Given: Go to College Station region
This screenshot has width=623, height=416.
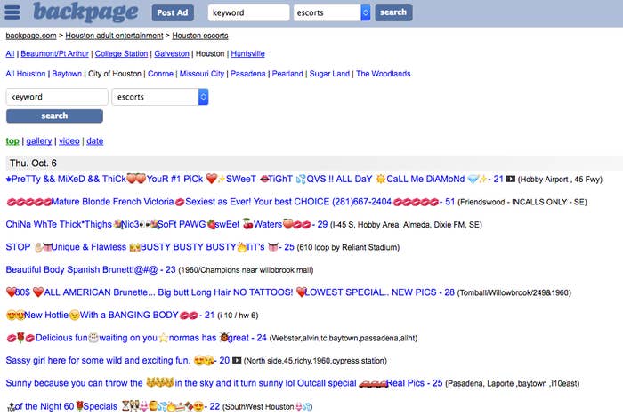Looking at the screenshot, I should [x=121, y=54].
